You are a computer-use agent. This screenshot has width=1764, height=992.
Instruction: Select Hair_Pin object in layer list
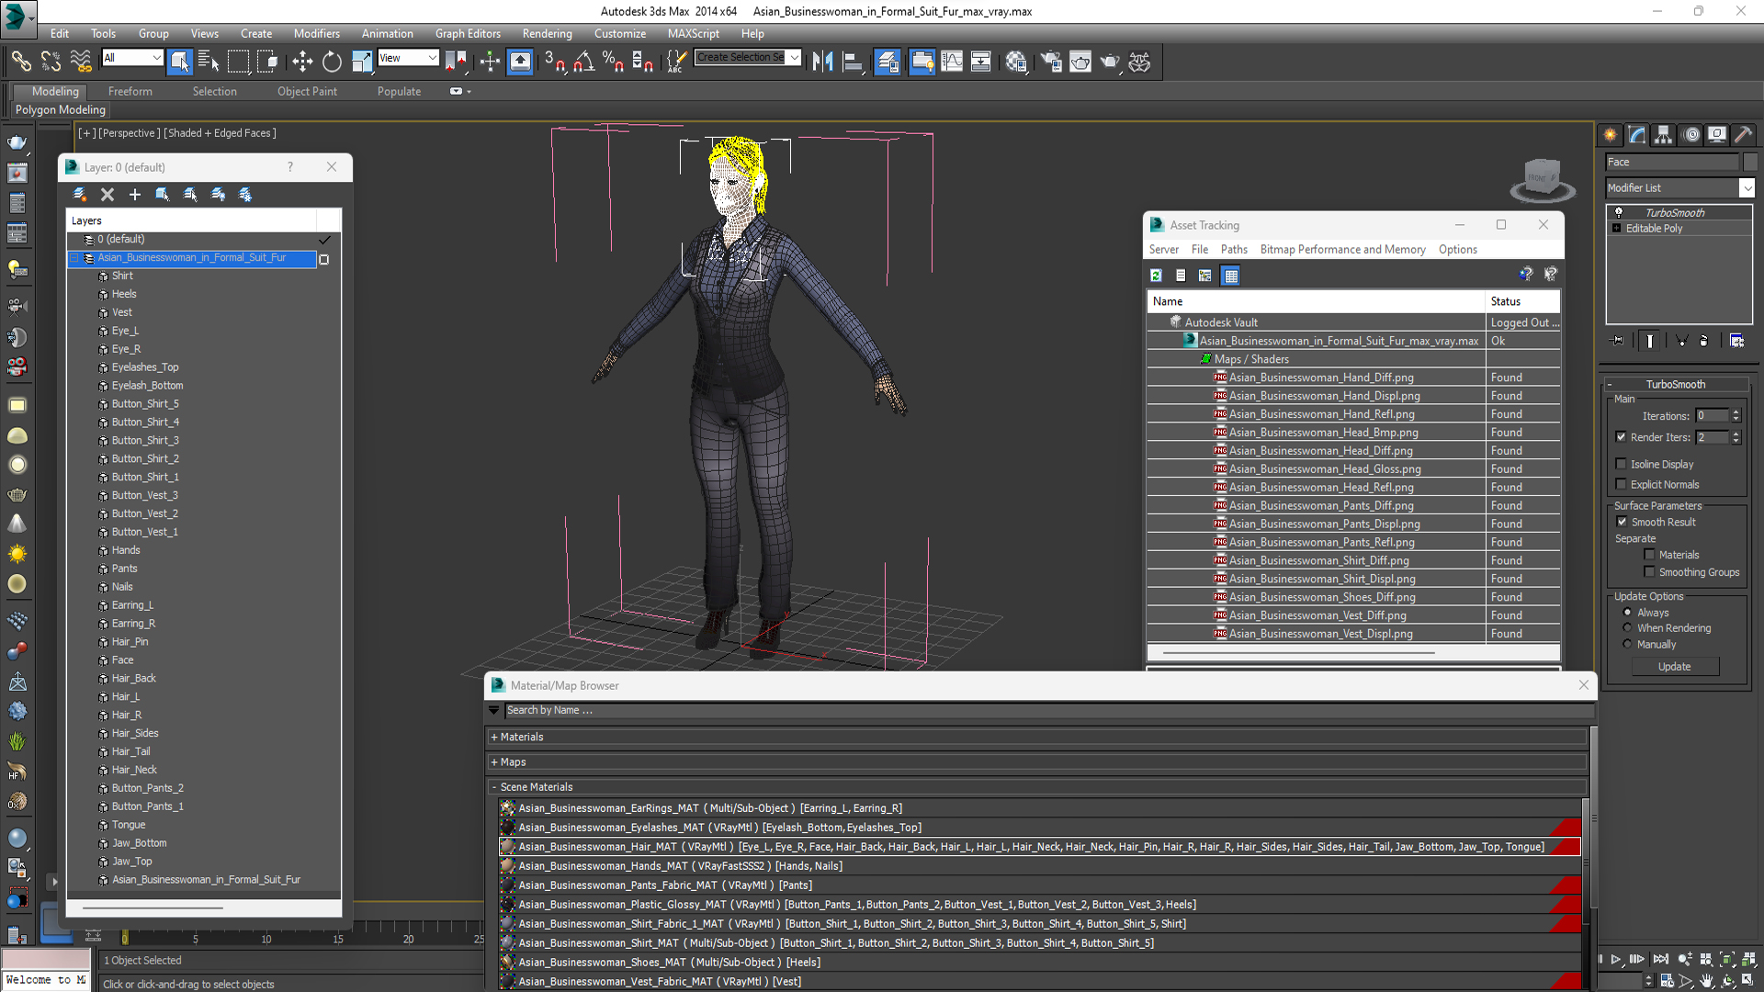[130, 642]
